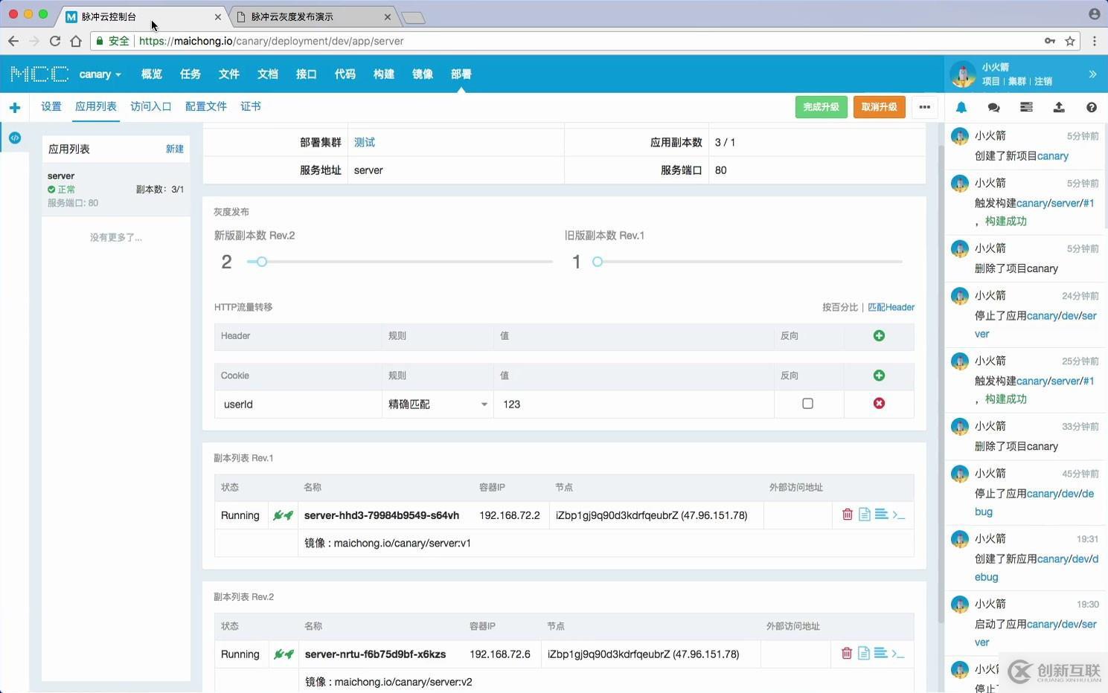The width and height of the screenshot is (1108, 693).
Task: Open the 测试 deployment cluster link
Action: tap(365, 143)
